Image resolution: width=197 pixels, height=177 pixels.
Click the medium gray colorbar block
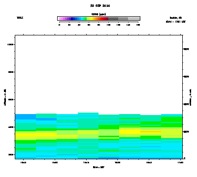coord(123,19)
